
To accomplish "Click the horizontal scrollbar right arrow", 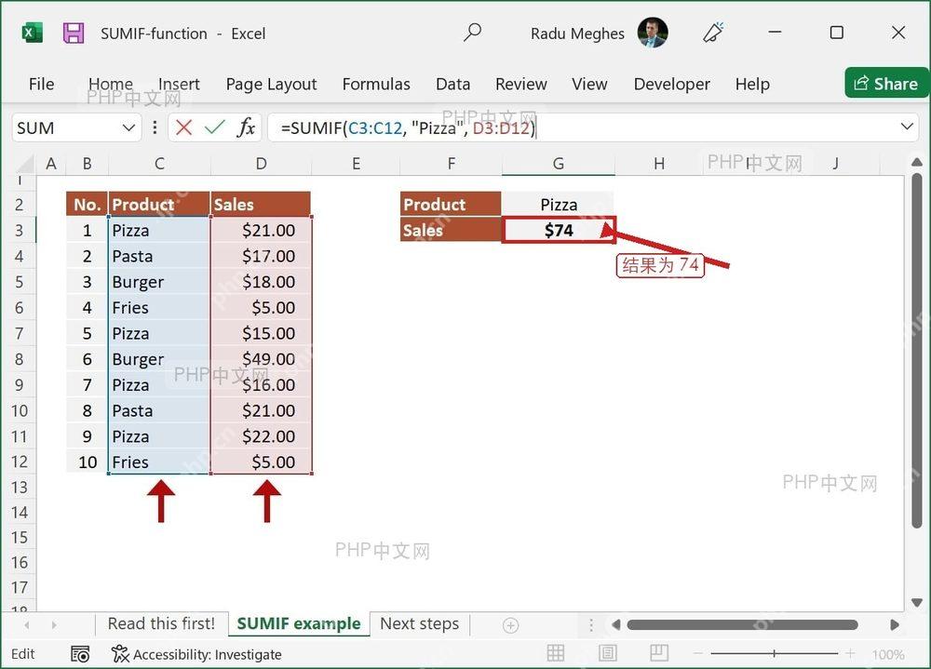I will coord(895,625).
